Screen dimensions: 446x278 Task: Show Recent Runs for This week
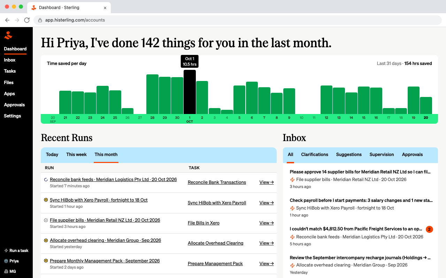point(76,155)
